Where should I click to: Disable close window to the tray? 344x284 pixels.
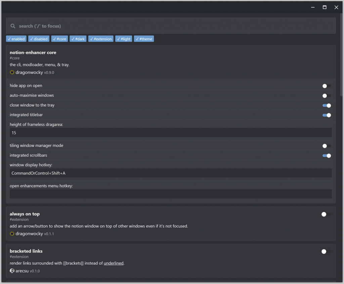pyautogui.click(x=327, y=106)
